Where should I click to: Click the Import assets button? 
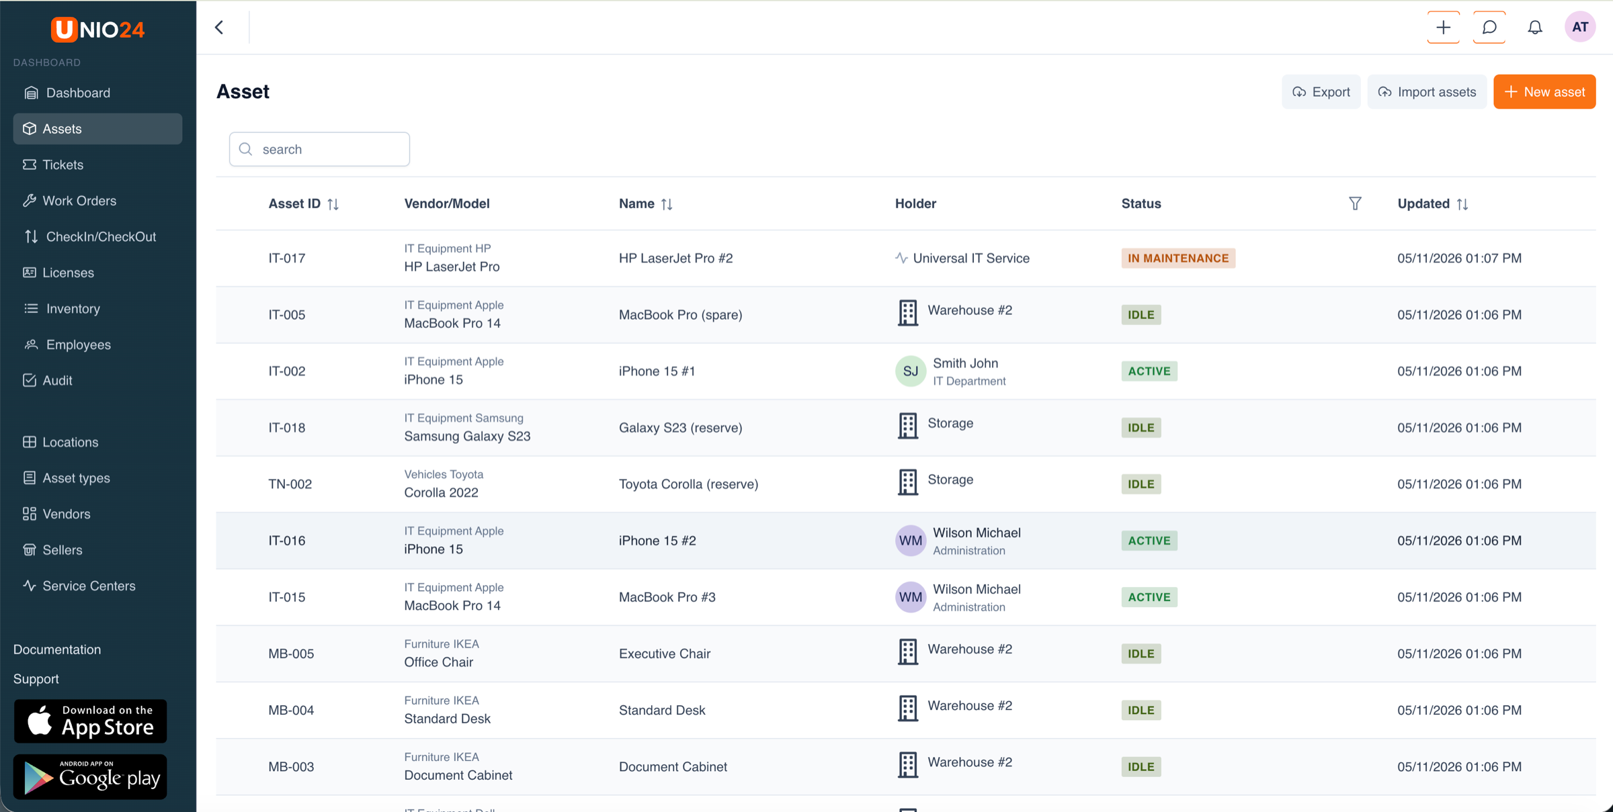pos(1426,92)
